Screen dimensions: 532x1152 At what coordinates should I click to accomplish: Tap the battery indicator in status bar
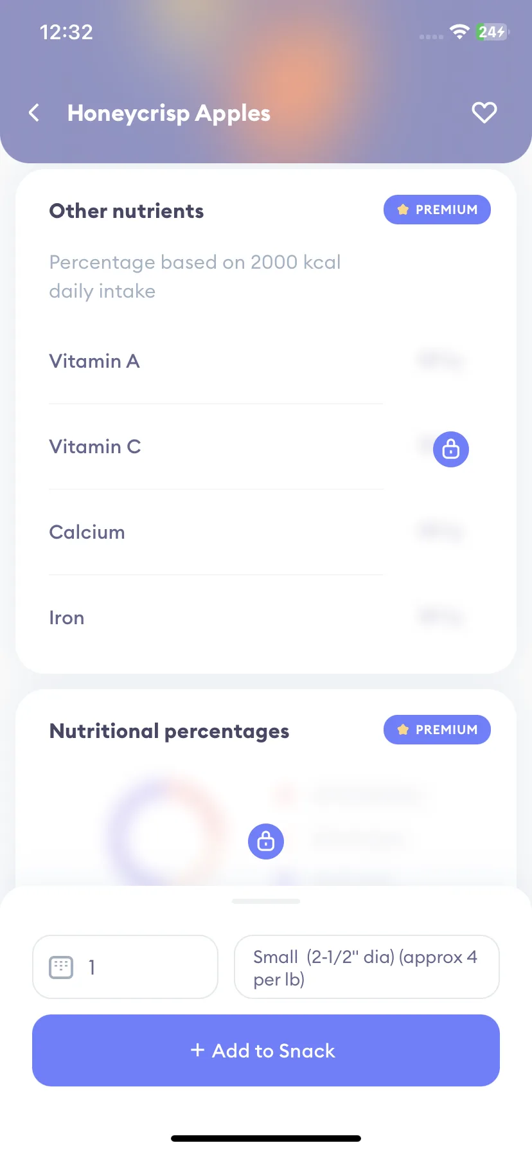pos(492,32)
